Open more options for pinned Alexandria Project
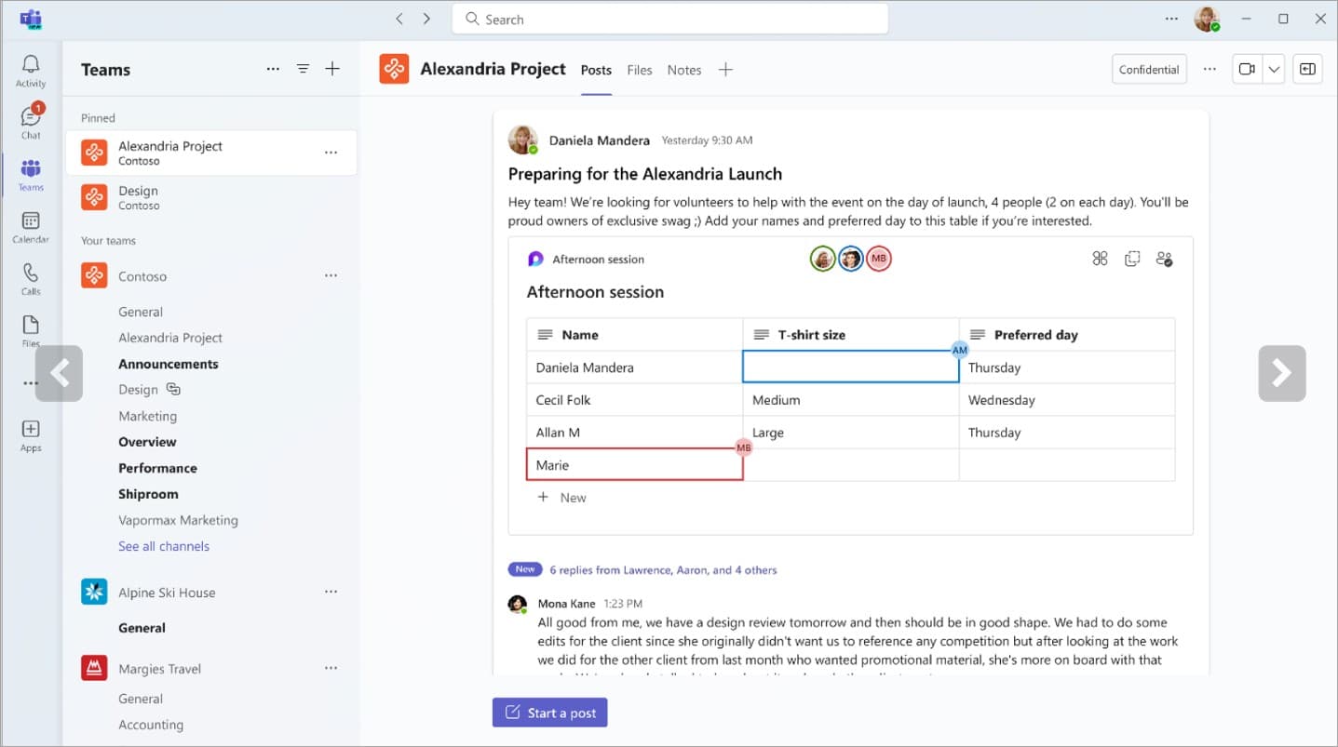Screen dimensions: 1338x747 click(331, 153)
